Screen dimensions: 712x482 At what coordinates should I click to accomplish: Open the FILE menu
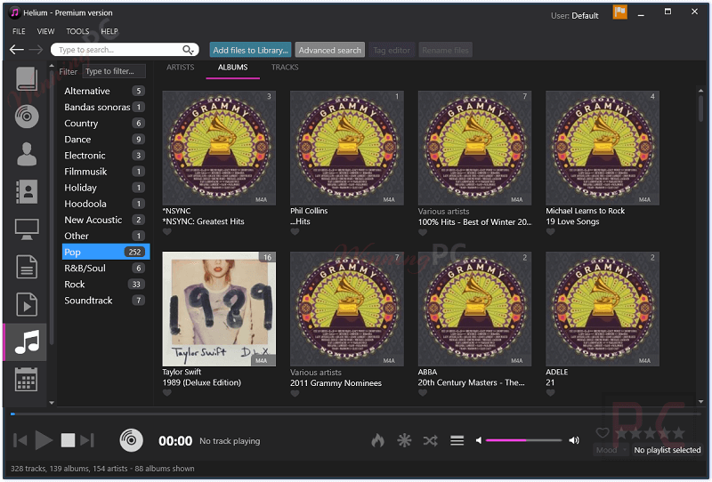pos(19,31)
